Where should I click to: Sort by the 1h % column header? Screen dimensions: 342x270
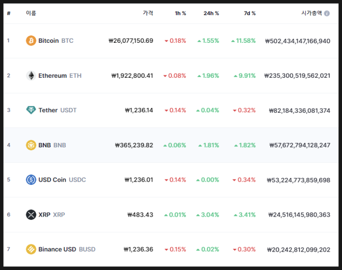[180, 13]
